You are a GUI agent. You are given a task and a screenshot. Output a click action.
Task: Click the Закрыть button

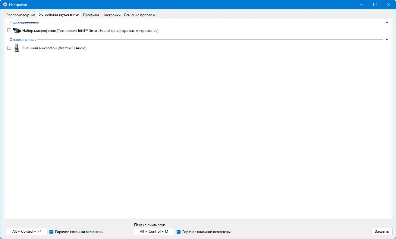382,231
